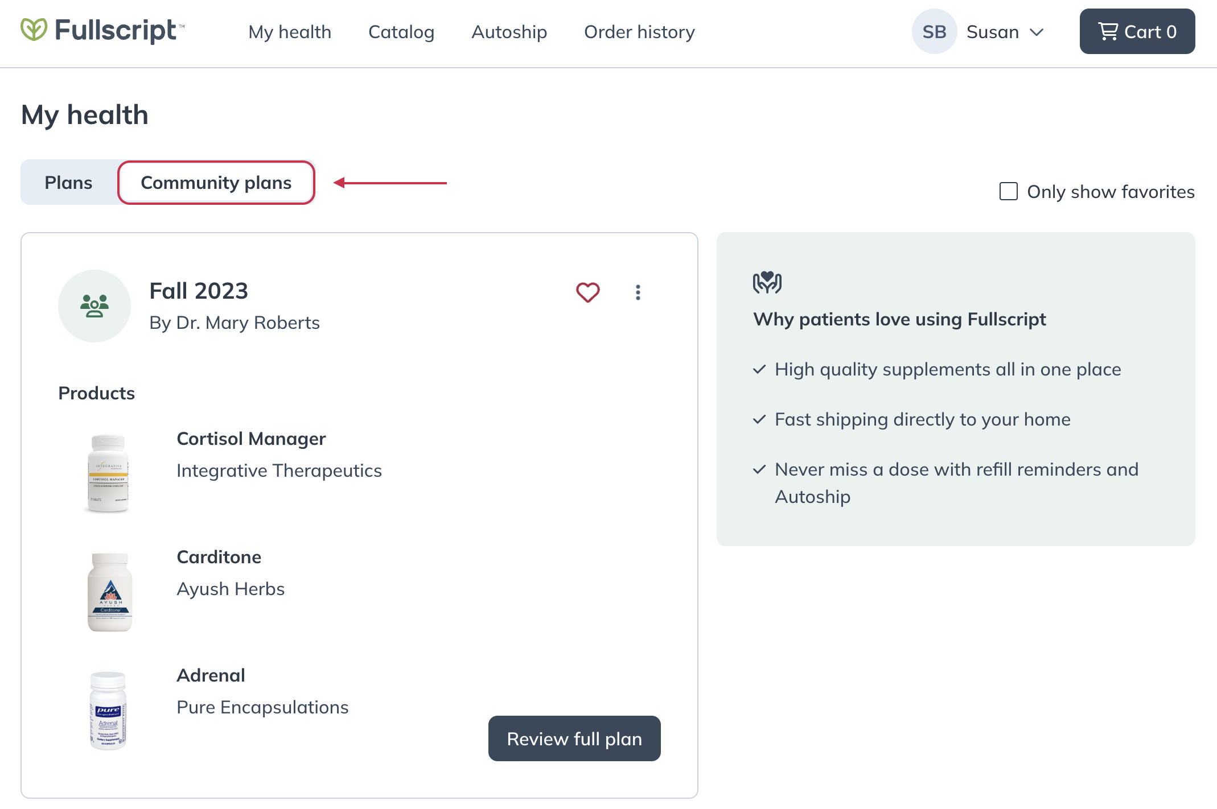Click Ayush Herbs brand text
The image size is (1217, 809).
pos(231,589)
